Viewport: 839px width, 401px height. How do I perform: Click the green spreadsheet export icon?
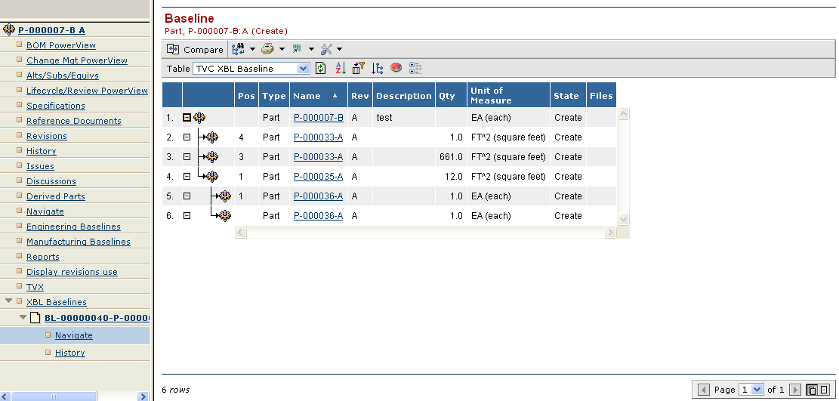coord(297,50)
